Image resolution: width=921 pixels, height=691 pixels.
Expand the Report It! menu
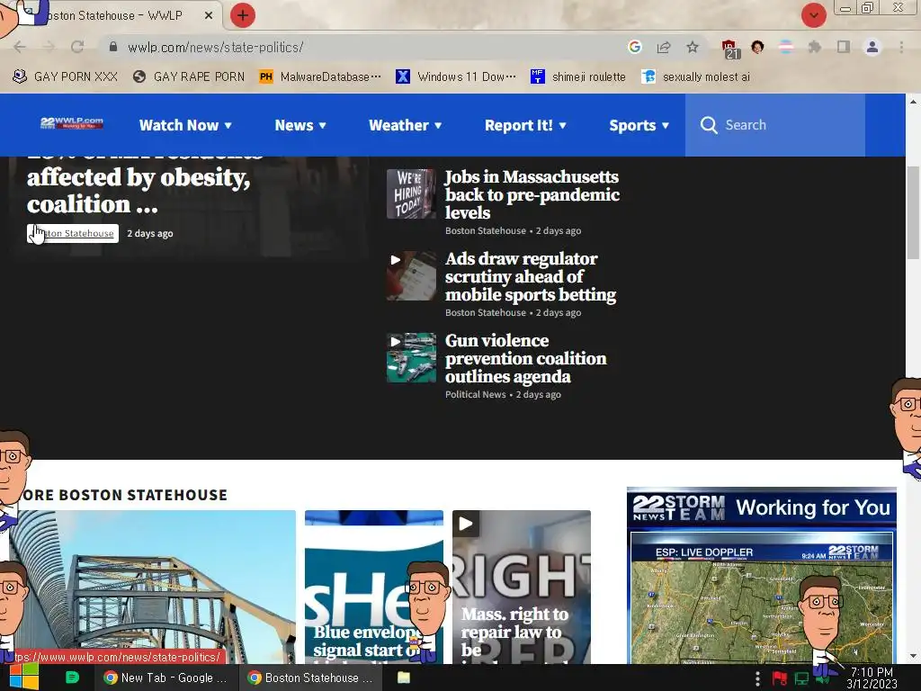(x=525, y=125)
